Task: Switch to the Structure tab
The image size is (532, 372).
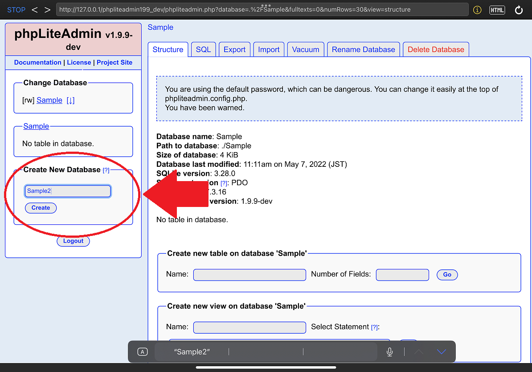Action: [168, 50]
